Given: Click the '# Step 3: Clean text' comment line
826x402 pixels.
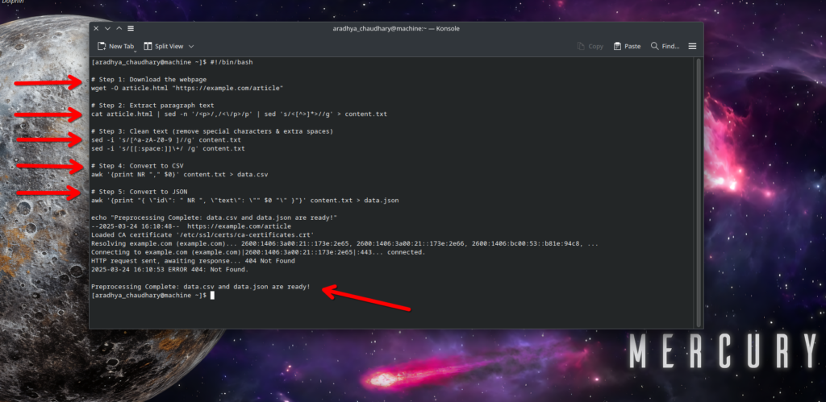Looking at the screenshot, I should click(212, 131).
